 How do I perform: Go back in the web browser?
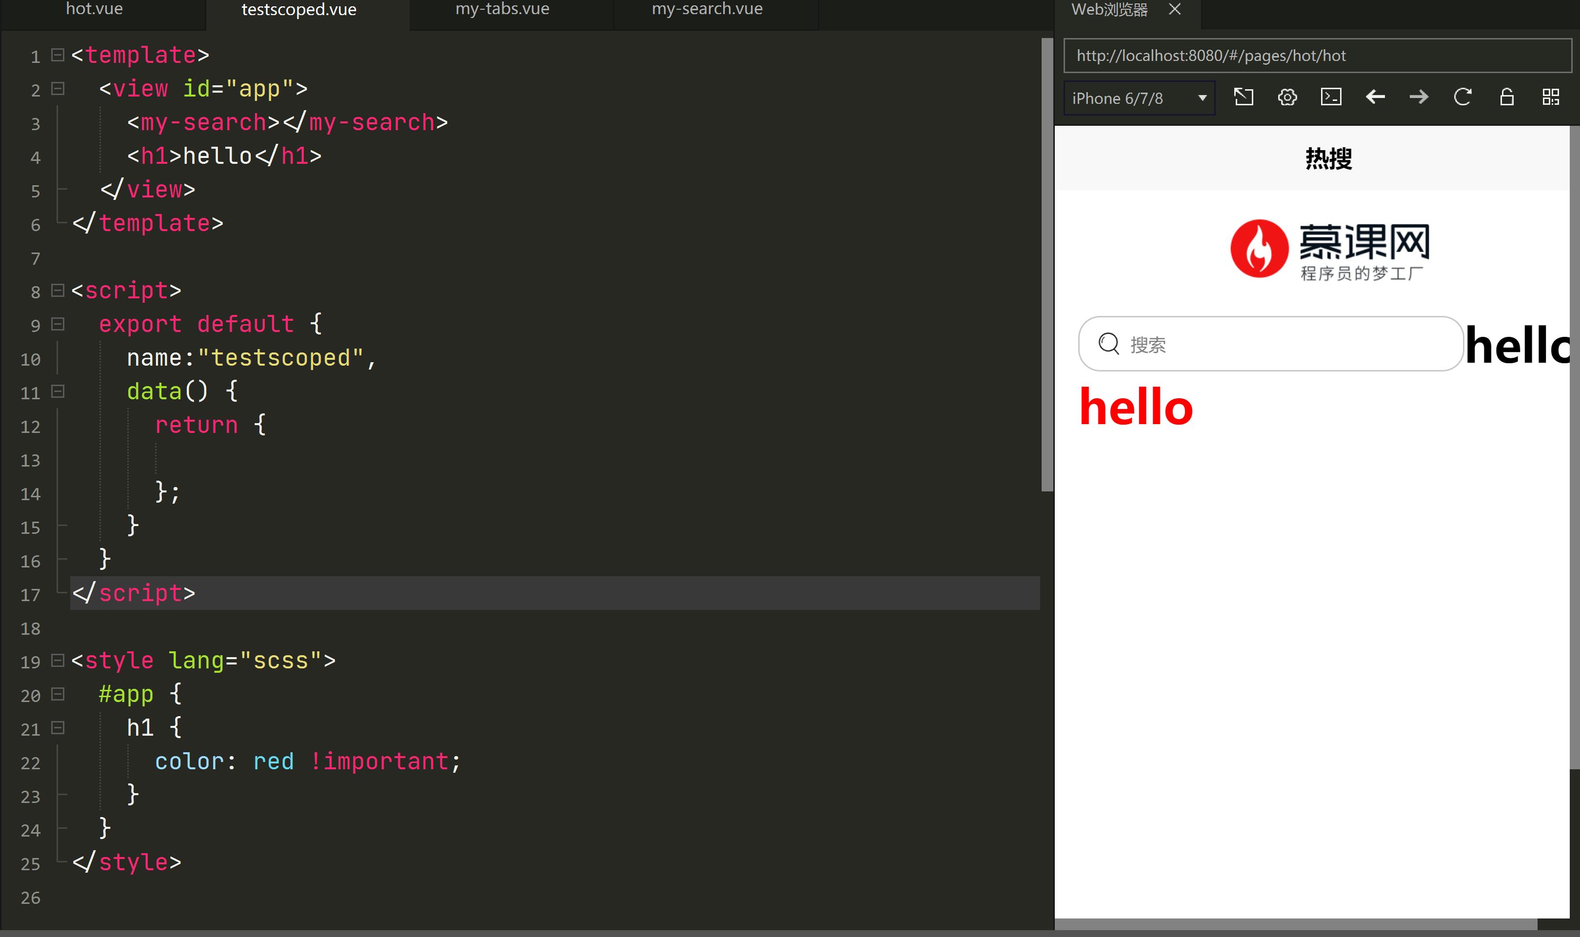[x=1375, y=97]
